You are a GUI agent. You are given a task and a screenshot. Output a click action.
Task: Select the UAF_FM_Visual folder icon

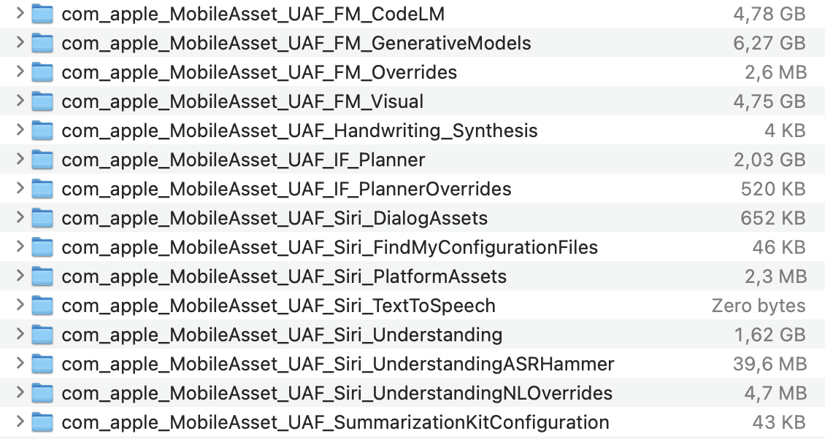[42, 101]
